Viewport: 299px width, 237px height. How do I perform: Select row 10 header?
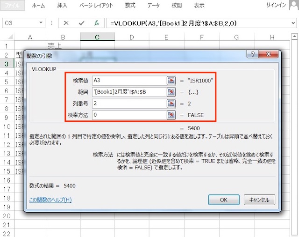tap(7, 126)
